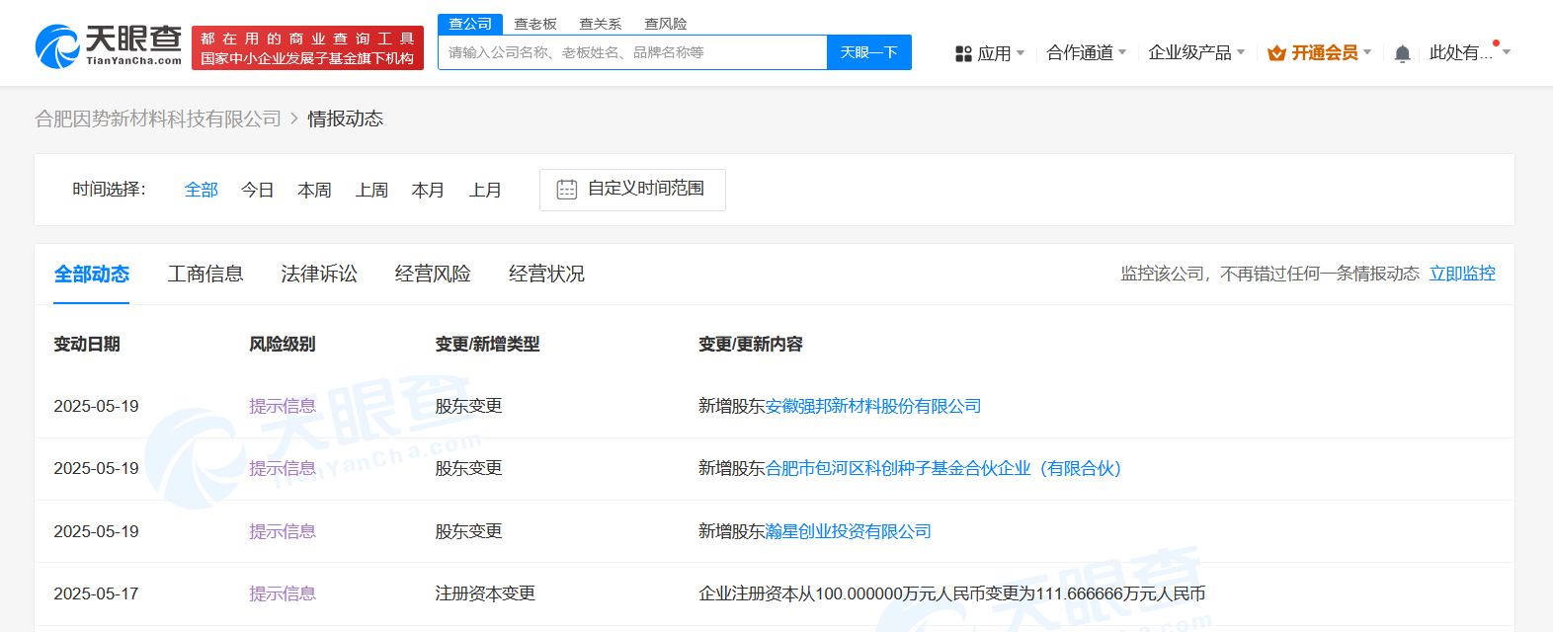This screenshot has width=1553, height=632.
Task: Click the notification bell icon
Action: [1402, 53]
